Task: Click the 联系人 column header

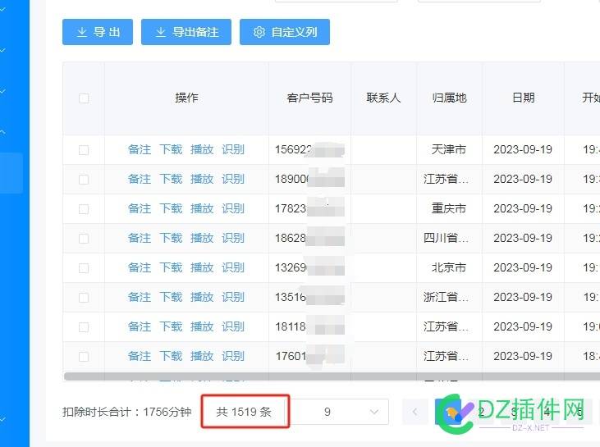Action: [x=383, y=98]
